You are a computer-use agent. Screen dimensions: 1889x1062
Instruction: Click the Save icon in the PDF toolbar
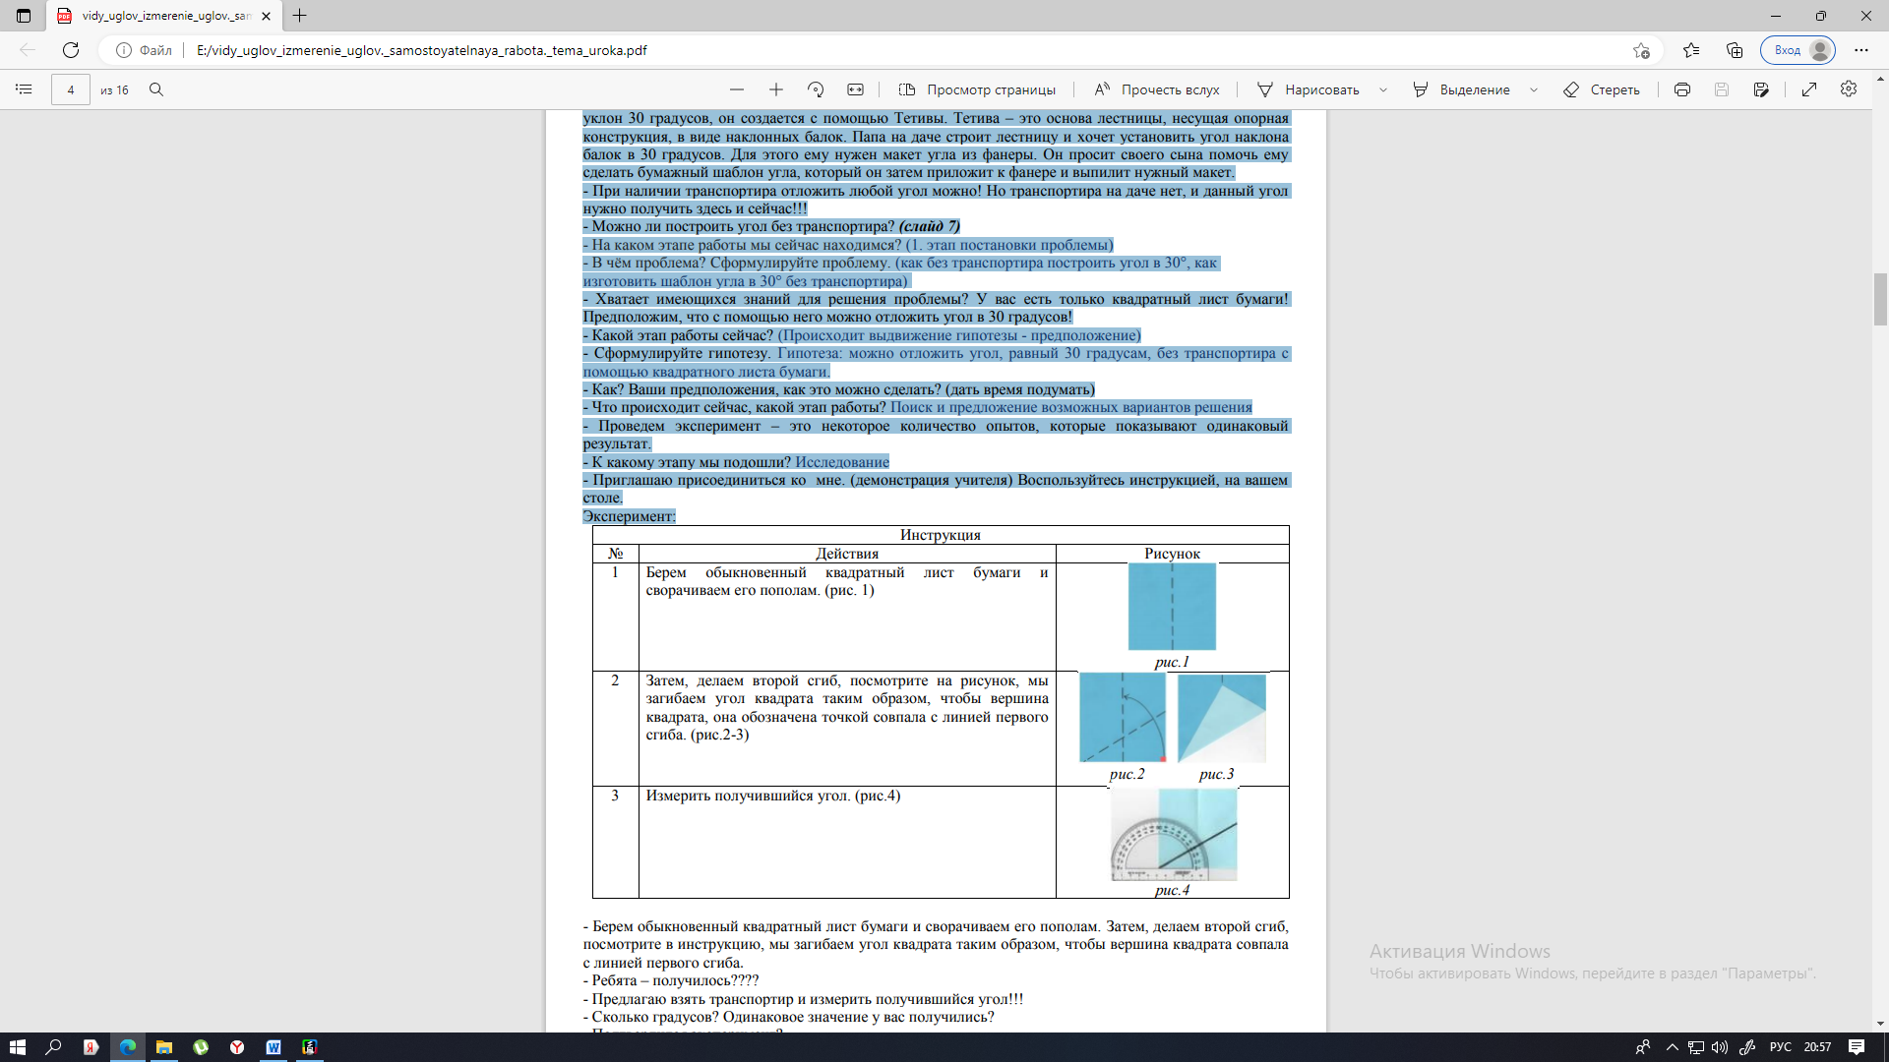(x=1722, y=89)
